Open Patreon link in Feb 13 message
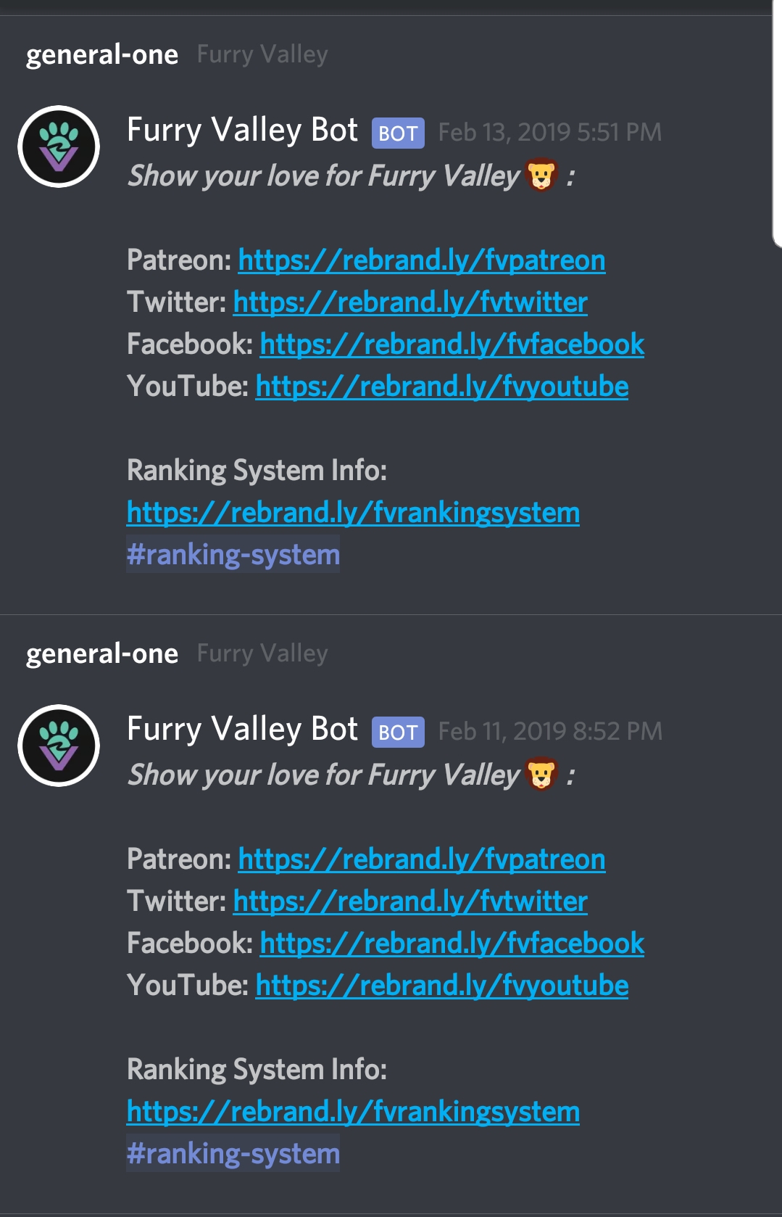The width and height of the screenshot is (782, 1217). tap(422, 260)
